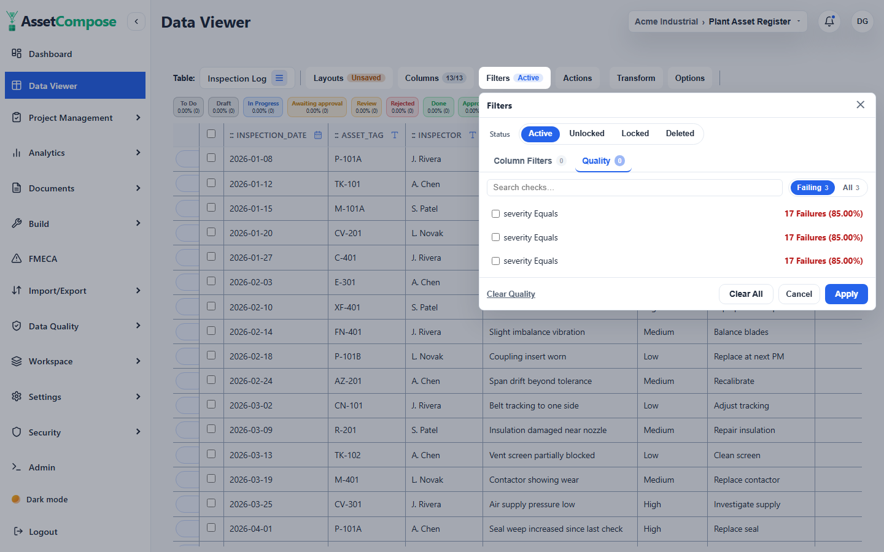Screen dimensions: 884x552
Task: Select the row checkbox for 2026-01-08
Action: [x=211, y=158]
